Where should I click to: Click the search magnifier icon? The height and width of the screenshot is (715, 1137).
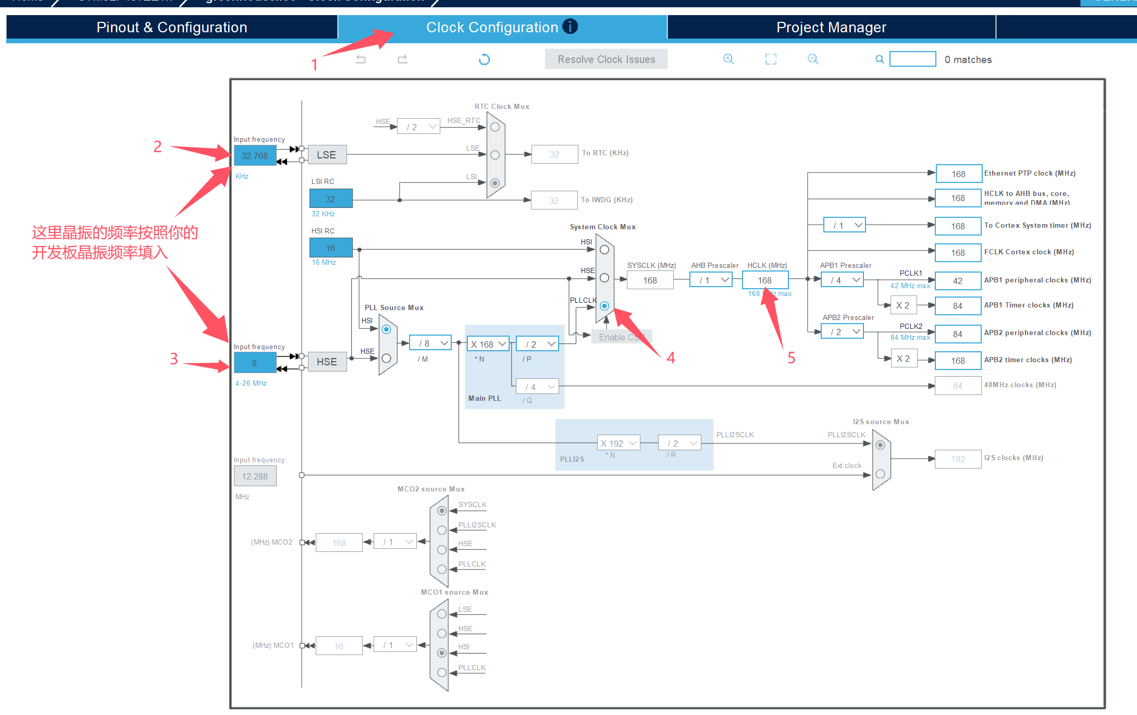coord(880,59)
